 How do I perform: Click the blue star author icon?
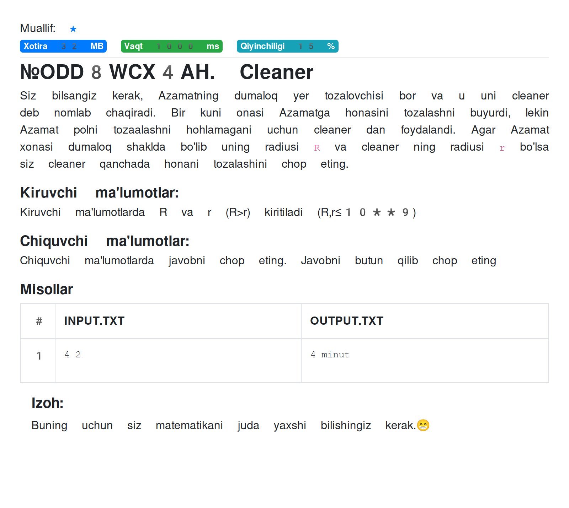coord(73,29)
